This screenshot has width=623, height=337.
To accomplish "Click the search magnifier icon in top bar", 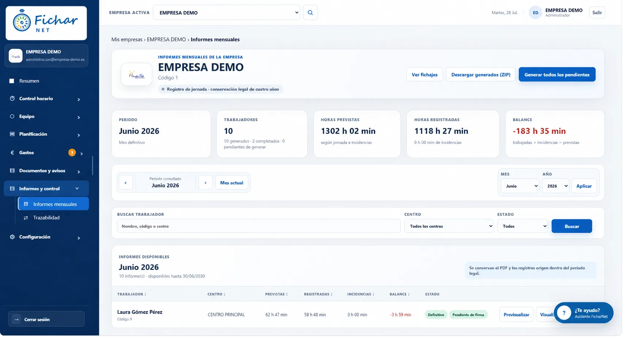I will point(311,13).
